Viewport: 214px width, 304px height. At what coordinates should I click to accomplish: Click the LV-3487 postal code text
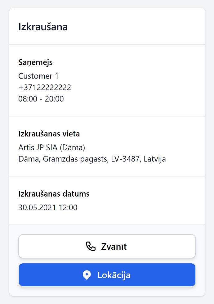pyautogui.click(x=125, y=159)
